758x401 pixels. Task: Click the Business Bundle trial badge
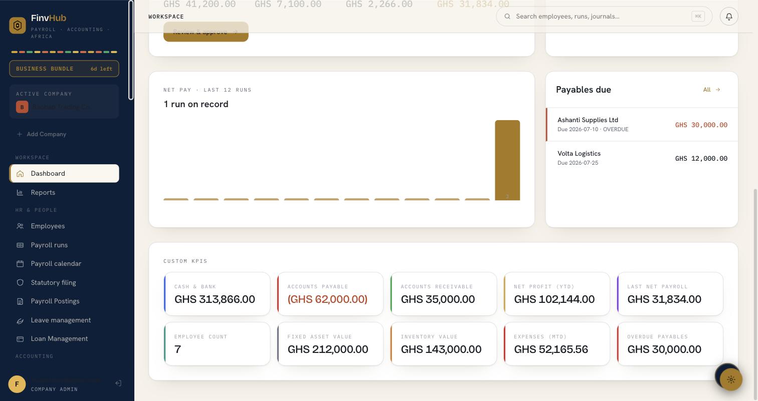click(x=64, y=69)
